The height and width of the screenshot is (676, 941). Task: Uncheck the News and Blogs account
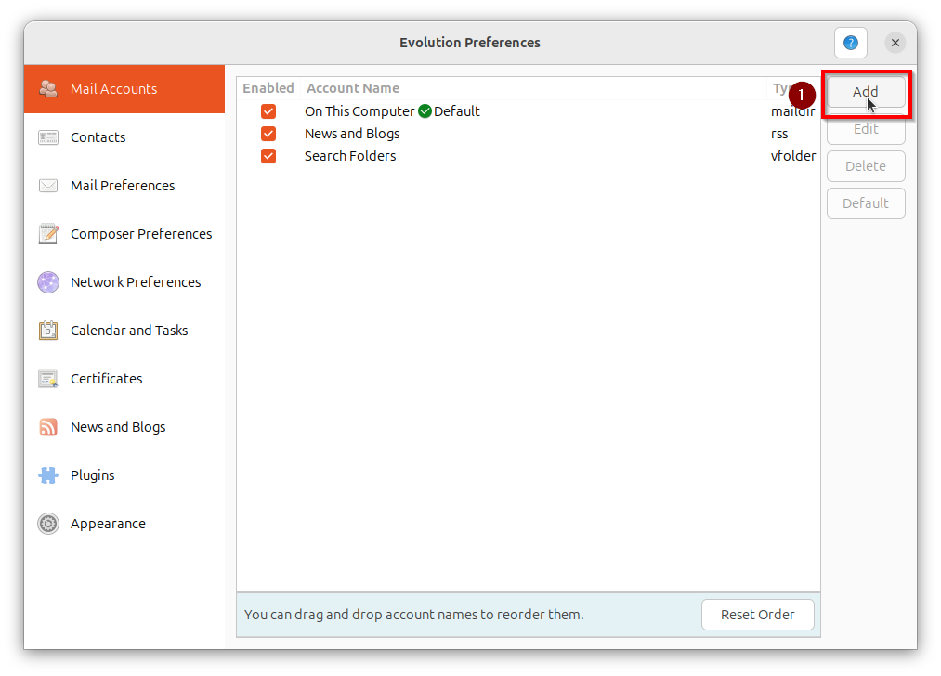click(268, 133)
